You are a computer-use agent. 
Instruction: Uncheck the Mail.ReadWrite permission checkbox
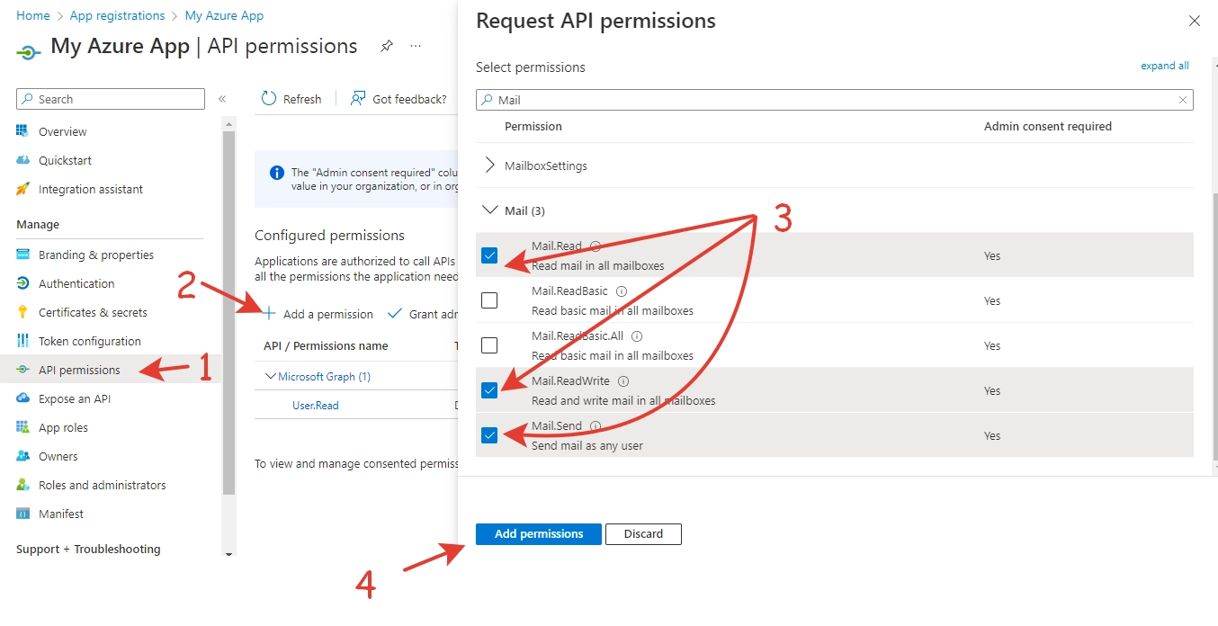(489, 390)
